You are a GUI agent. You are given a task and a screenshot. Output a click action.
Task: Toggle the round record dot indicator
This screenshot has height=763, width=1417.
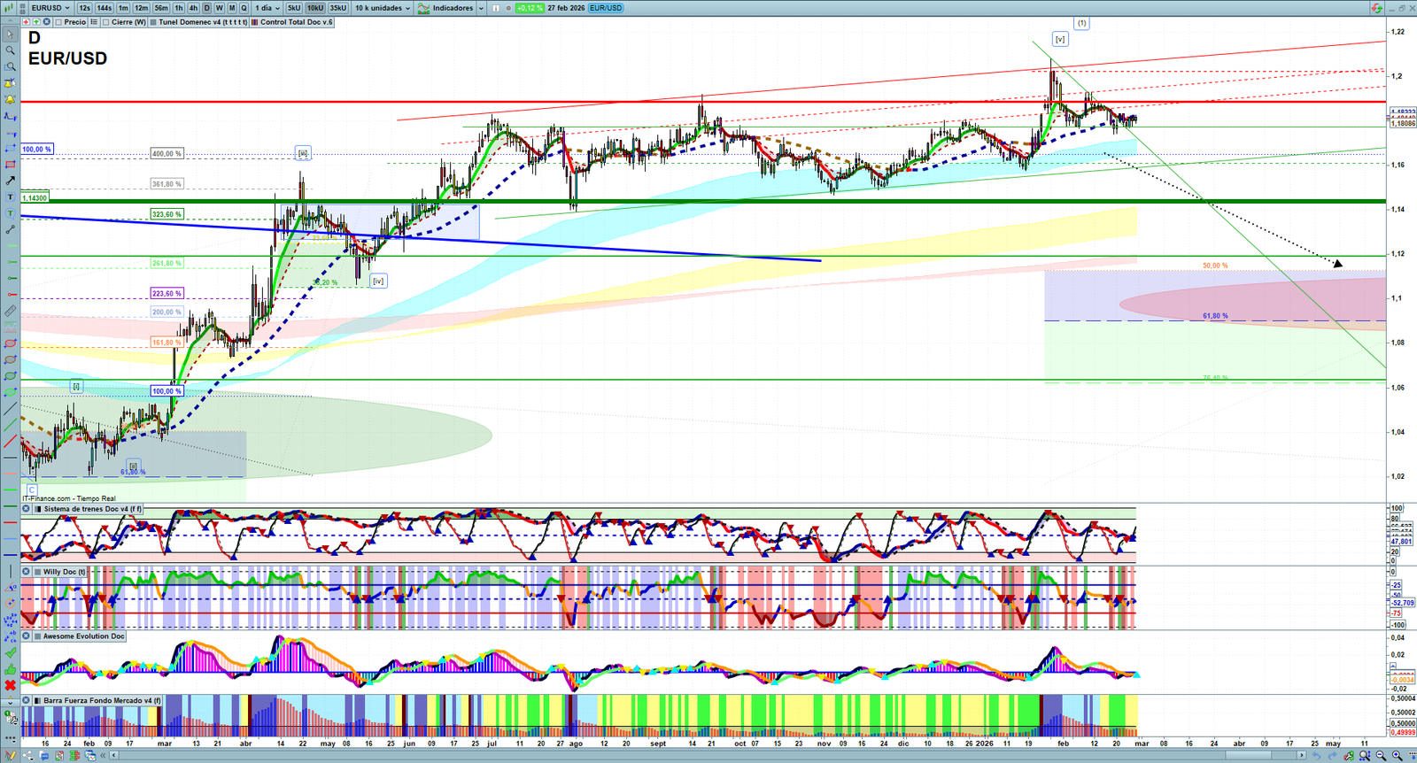(x=508, y=8)
